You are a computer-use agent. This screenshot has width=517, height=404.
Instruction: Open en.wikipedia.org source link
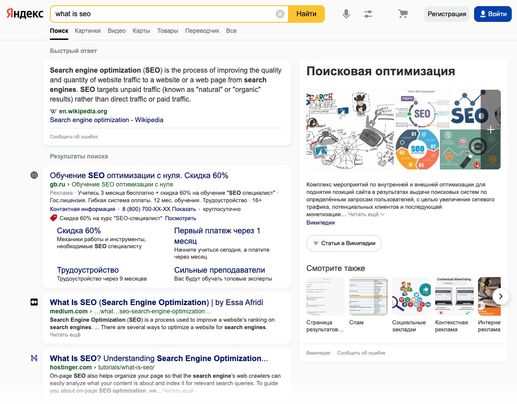83,111
